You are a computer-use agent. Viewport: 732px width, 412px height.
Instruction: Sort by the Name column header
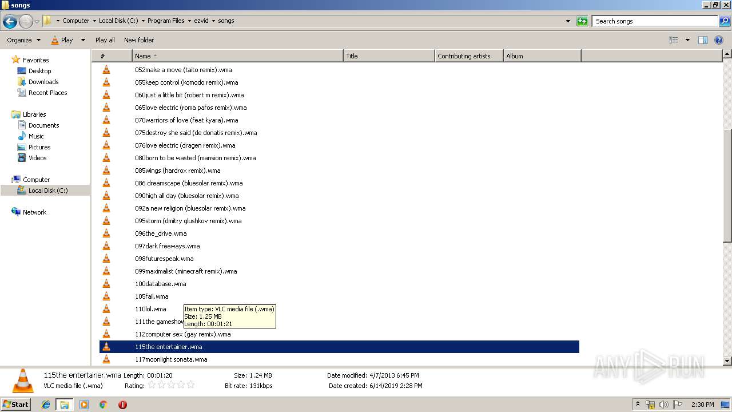coord(237,56)
